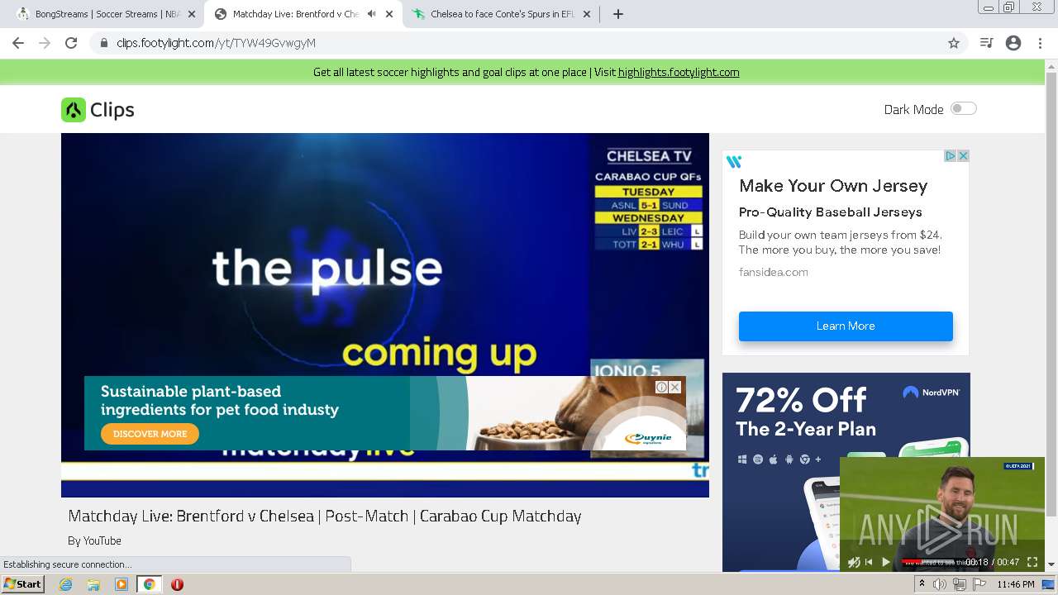Viewport: 1058px width, 595px height.
Task: Close the Matchday Live tab
Action: (x=389, y=14)
